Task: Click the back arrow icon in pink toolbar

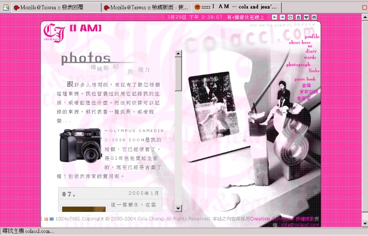Action: (275, 17)
